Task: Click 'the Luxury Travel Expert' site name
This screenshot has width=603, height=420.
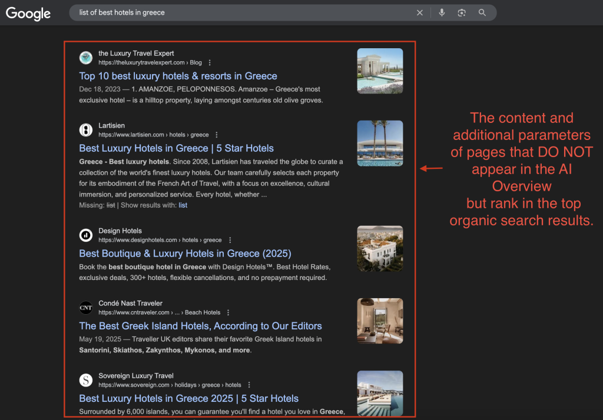Action: point(136,54)
